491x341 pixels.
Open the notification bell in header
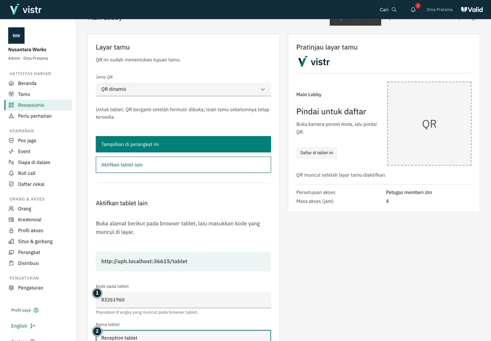click(x=413, y=10)
